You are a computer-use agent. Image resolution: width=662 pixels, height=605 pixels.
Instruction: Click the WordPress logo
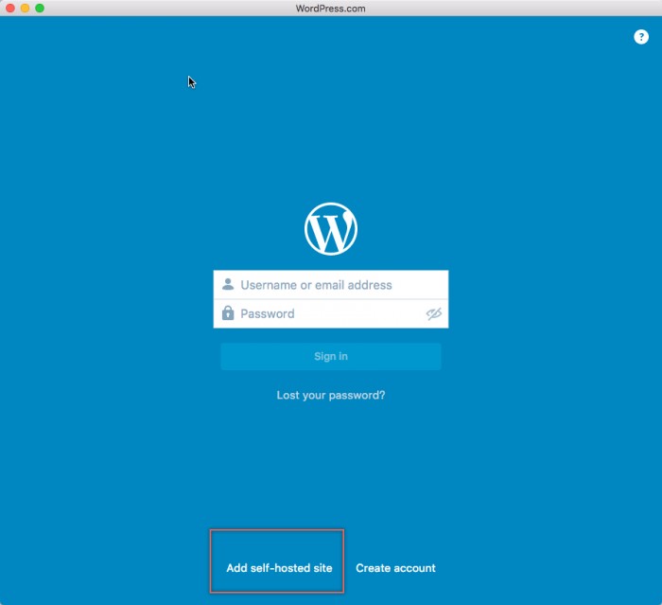tap(331, 229)
